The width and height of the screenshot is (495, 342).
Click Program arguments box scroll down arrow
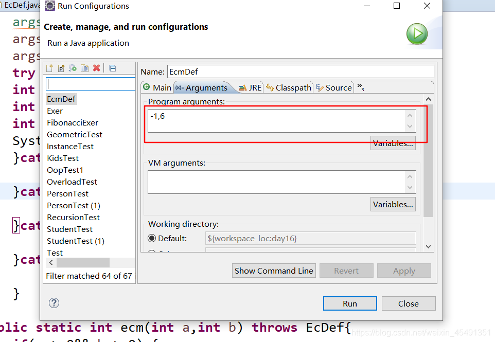410,126
